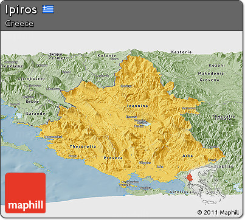The height and width of the screenshot is (220, 245).
Task: Select the Skrapar label
Action: pyautogui.click(x=56, y=54)
